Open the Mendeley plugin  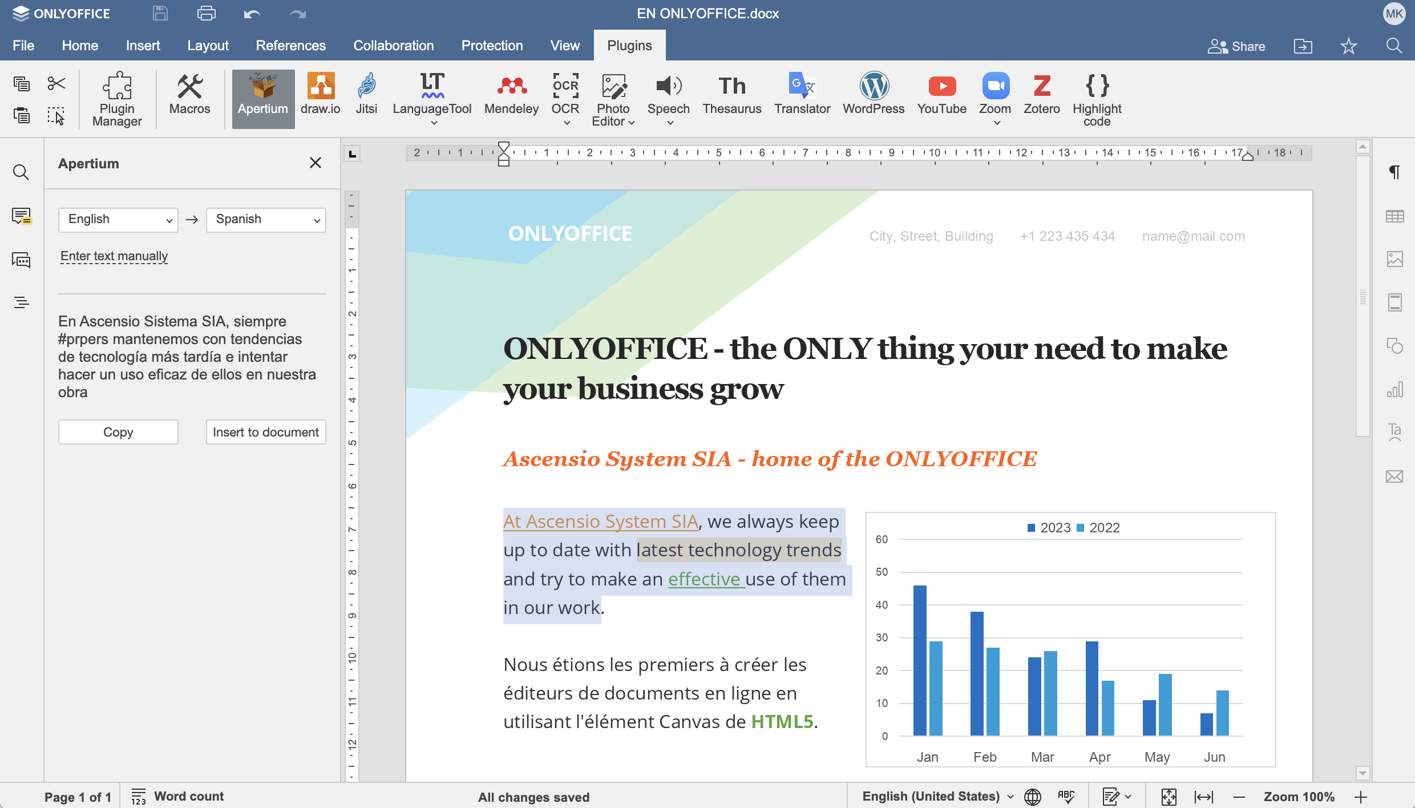click(x=511, y=95)
